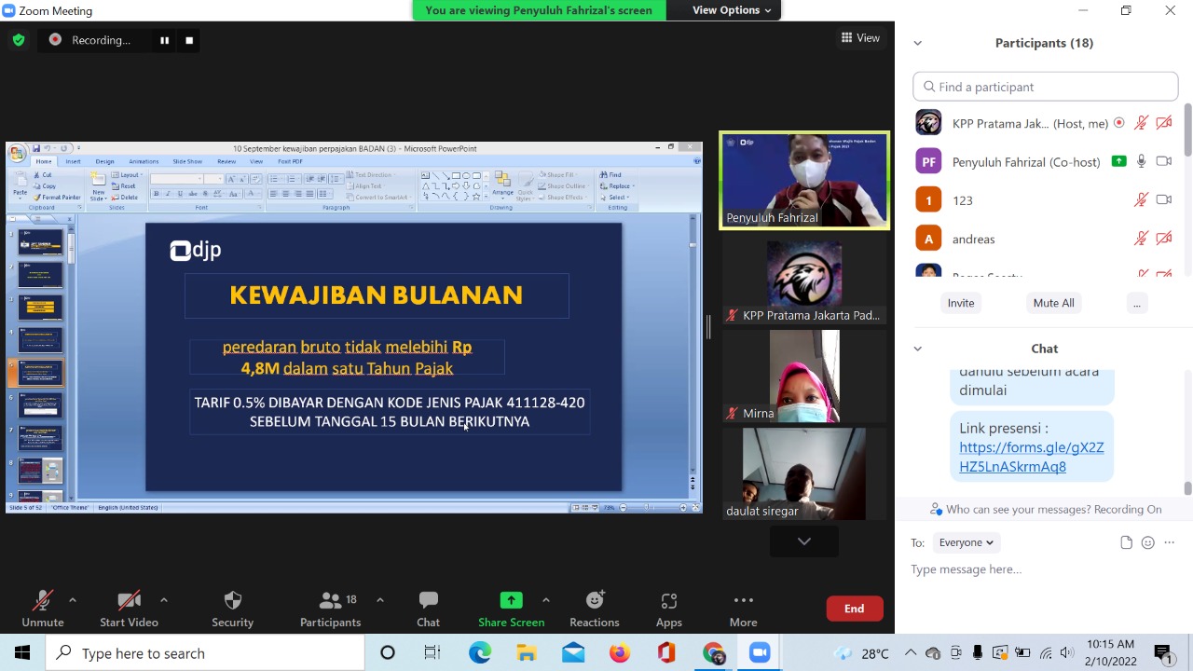
Task: Collapse the Participants section chevron
Action: (917, 43)
